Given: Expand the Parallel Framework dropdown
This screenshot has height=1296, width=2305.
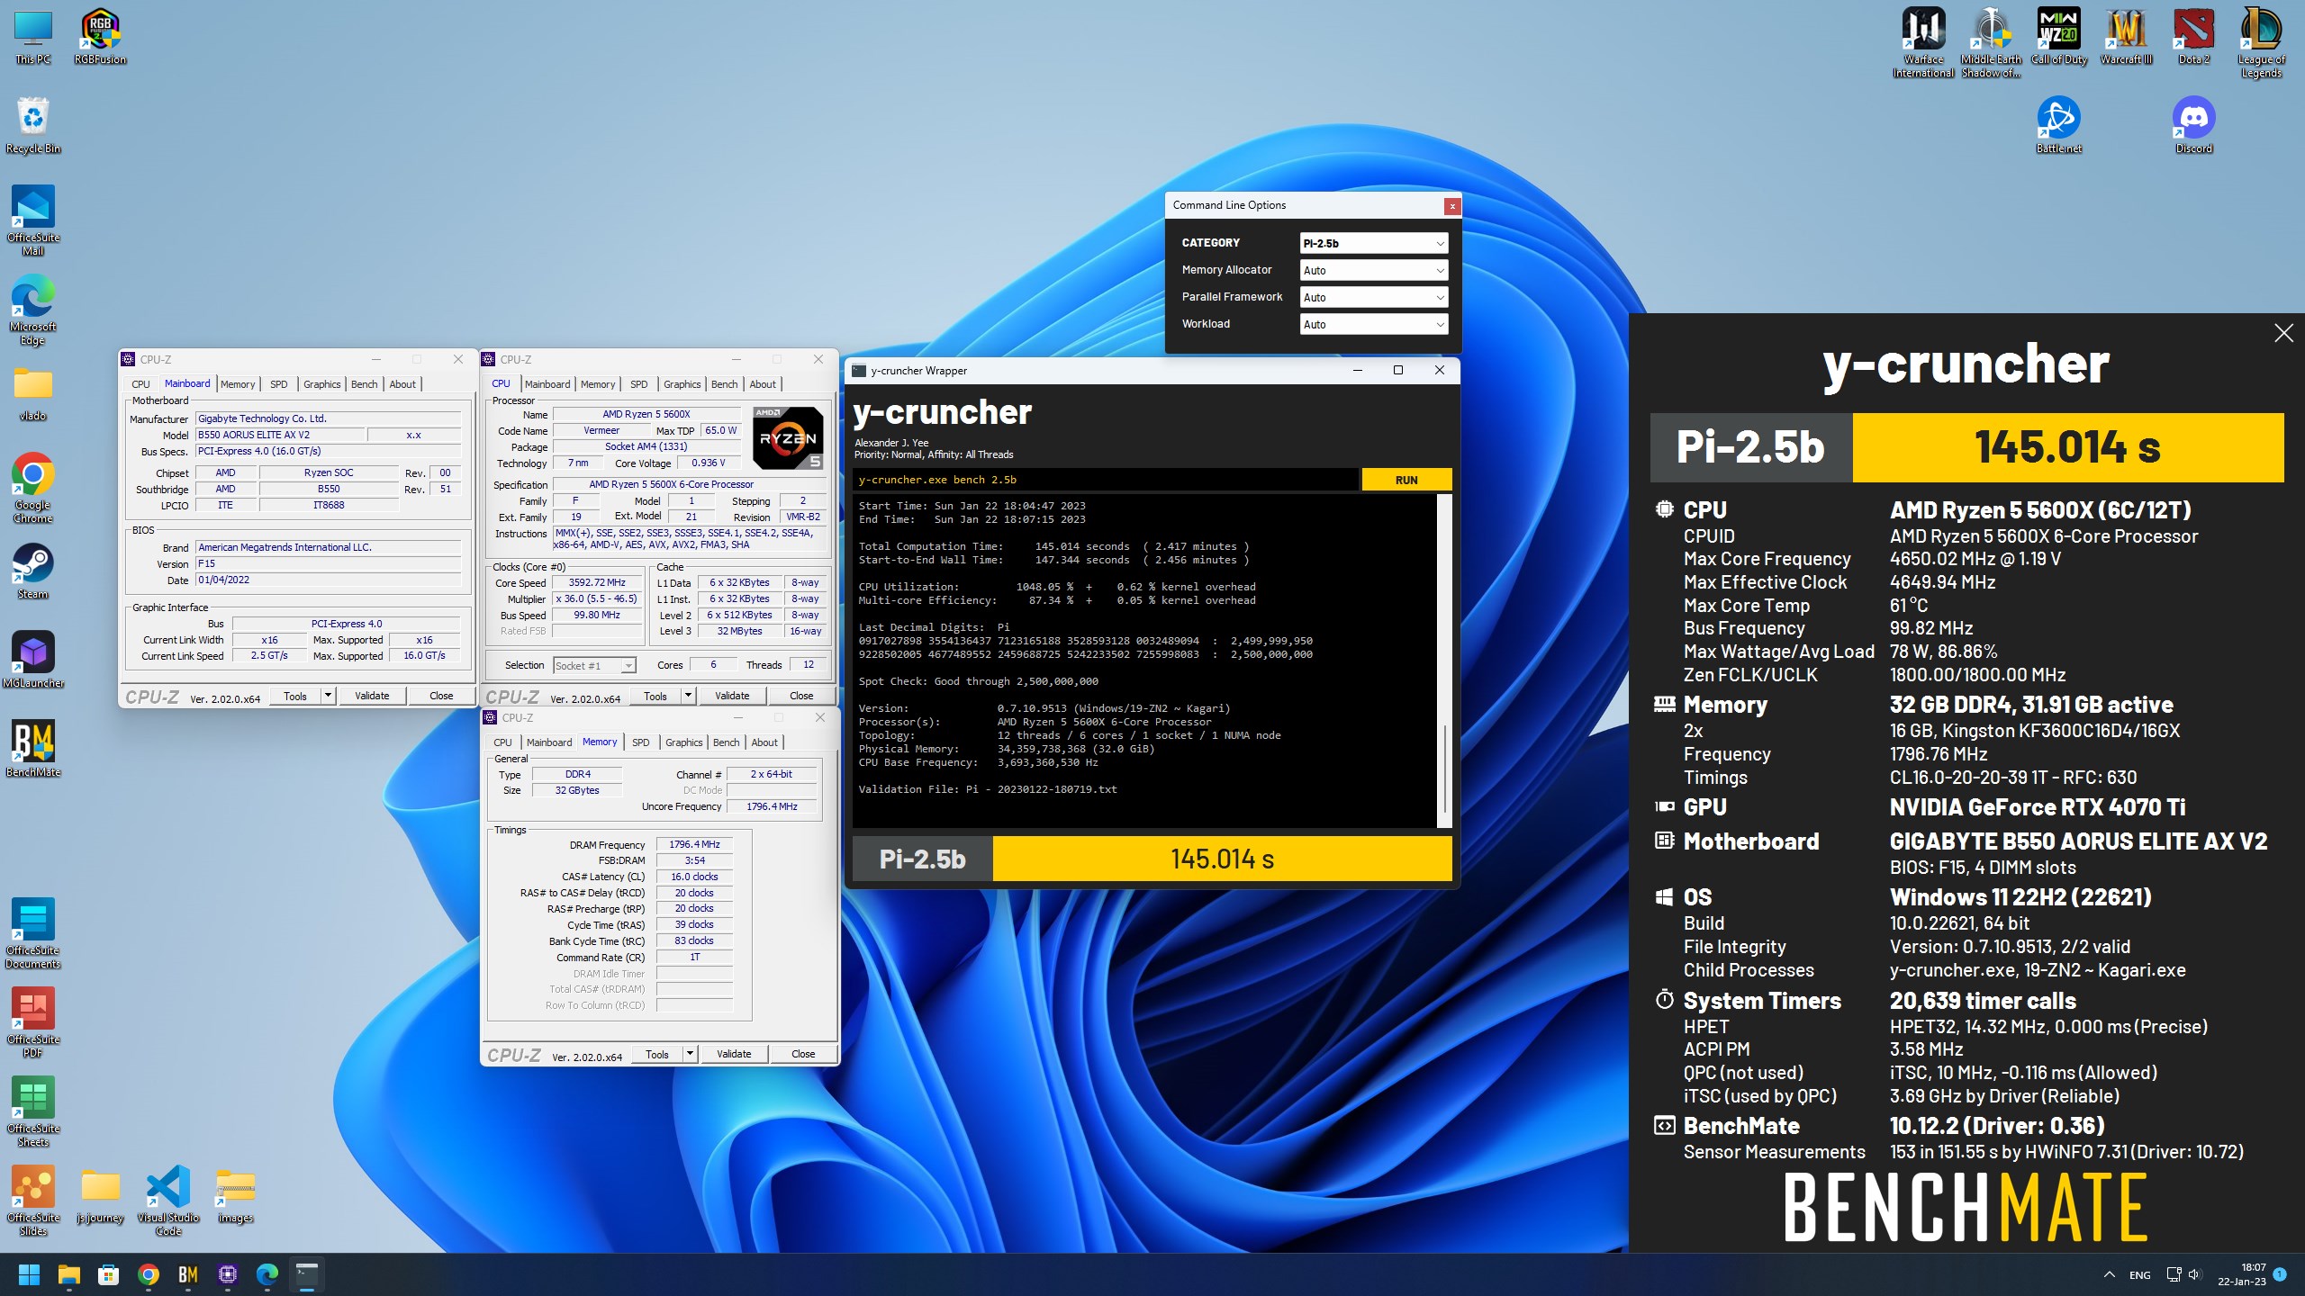Looking at the screenshot, I should 1374,297.
